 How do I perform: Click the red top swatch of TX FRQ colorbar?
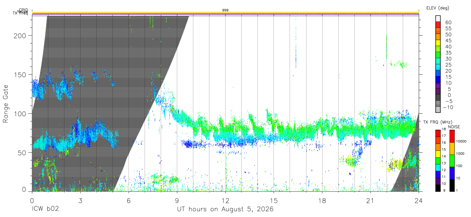pyautogui.click(x=438, y=133)
